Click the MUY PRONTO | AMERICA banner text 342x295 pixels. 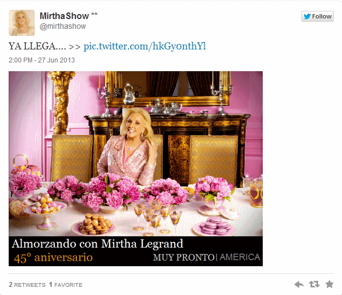(206, 258)
